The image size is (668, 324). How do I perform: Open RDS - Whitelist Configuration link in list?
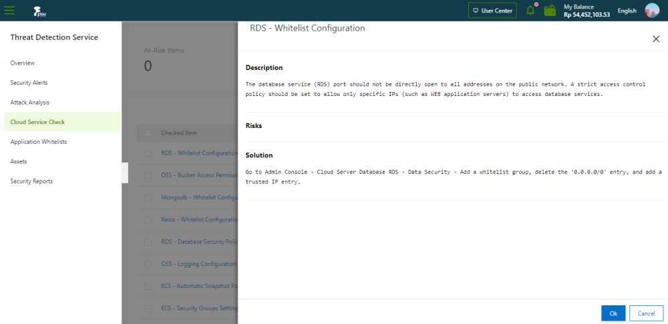[x=199, y=153]
